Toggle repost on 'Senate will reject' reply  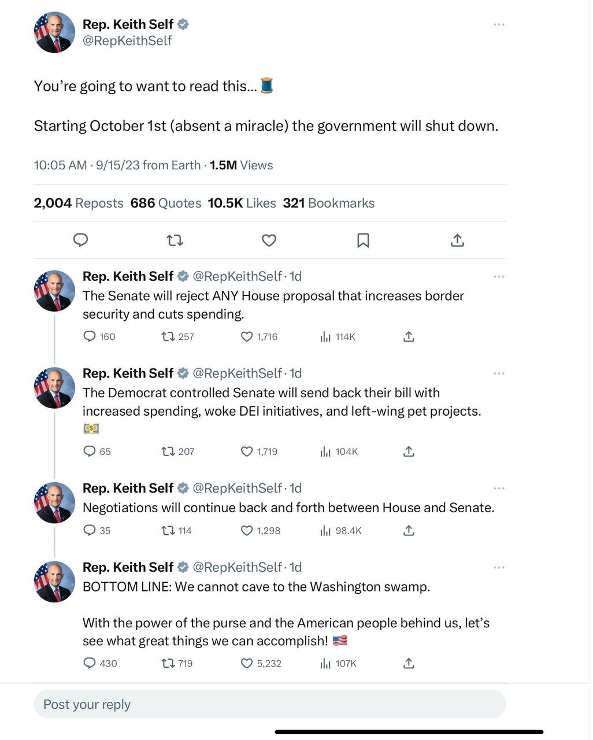[x=168, y=336]
